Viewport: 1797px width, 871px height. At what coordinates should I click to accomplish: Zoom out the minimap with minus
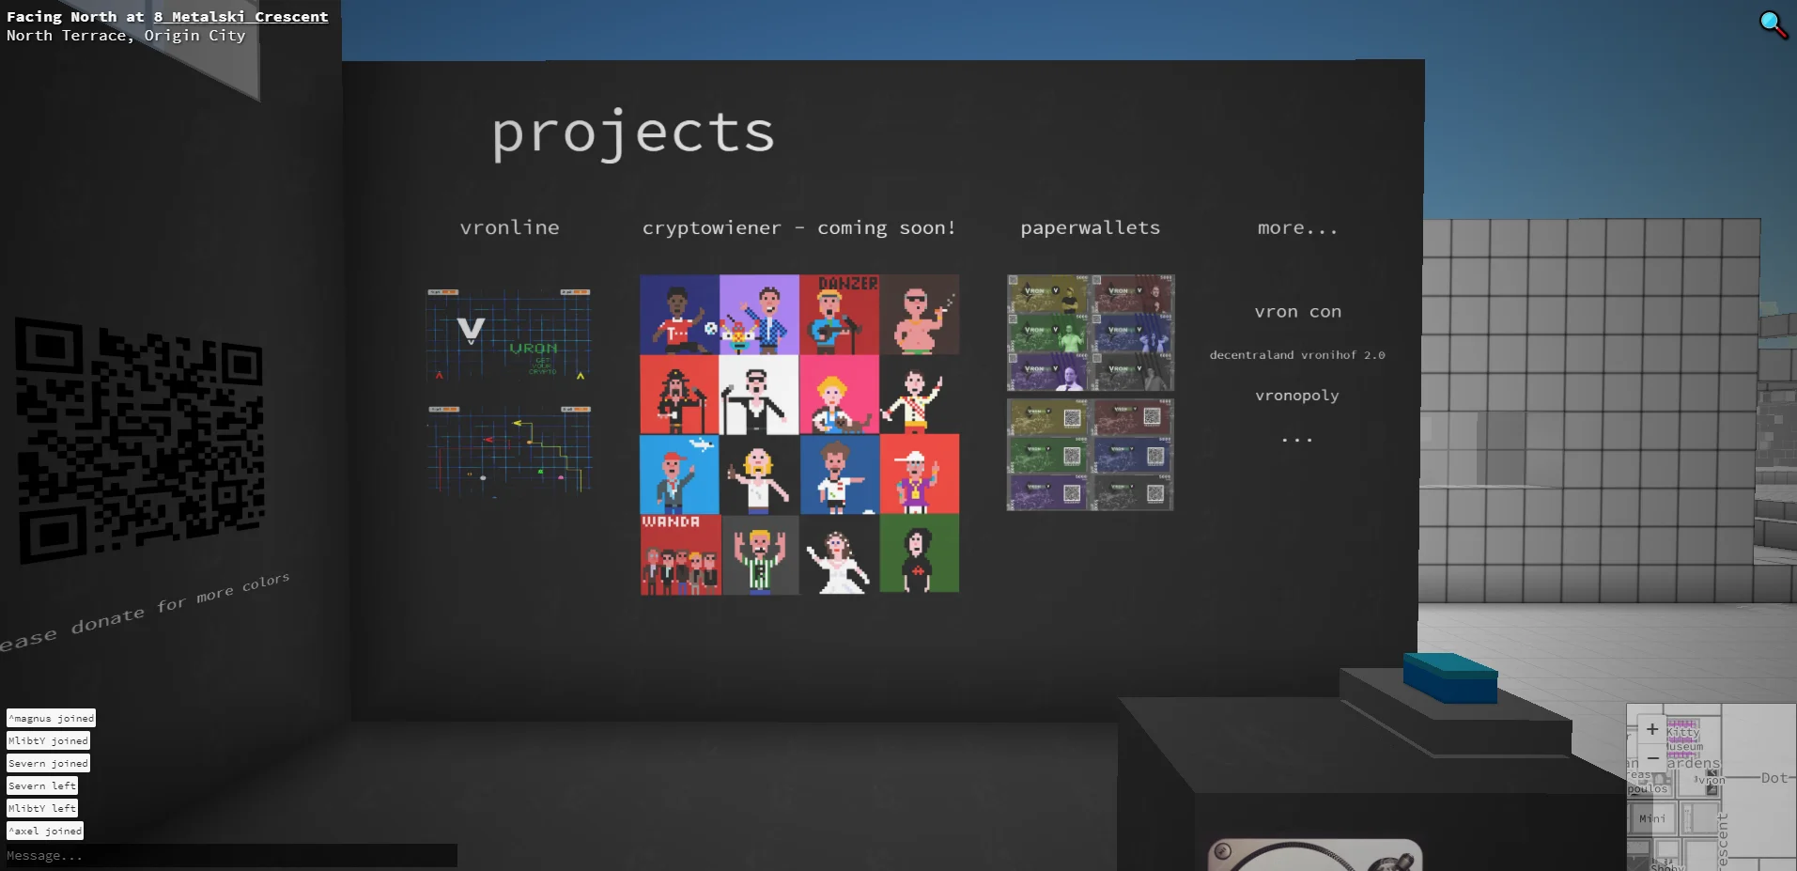(x=1652, y=757)
